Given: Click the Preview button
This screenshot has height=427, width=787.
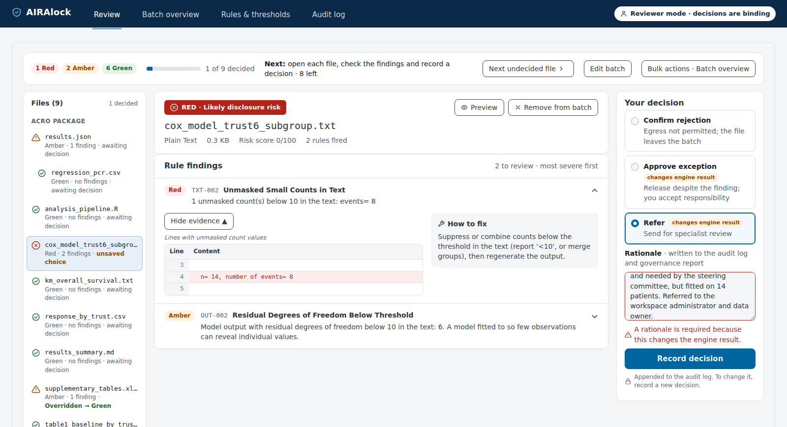Looking at the screenshot, I should 479,107.
